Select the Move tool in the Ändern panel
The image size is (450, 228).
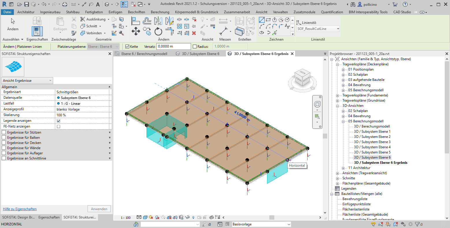136,31
